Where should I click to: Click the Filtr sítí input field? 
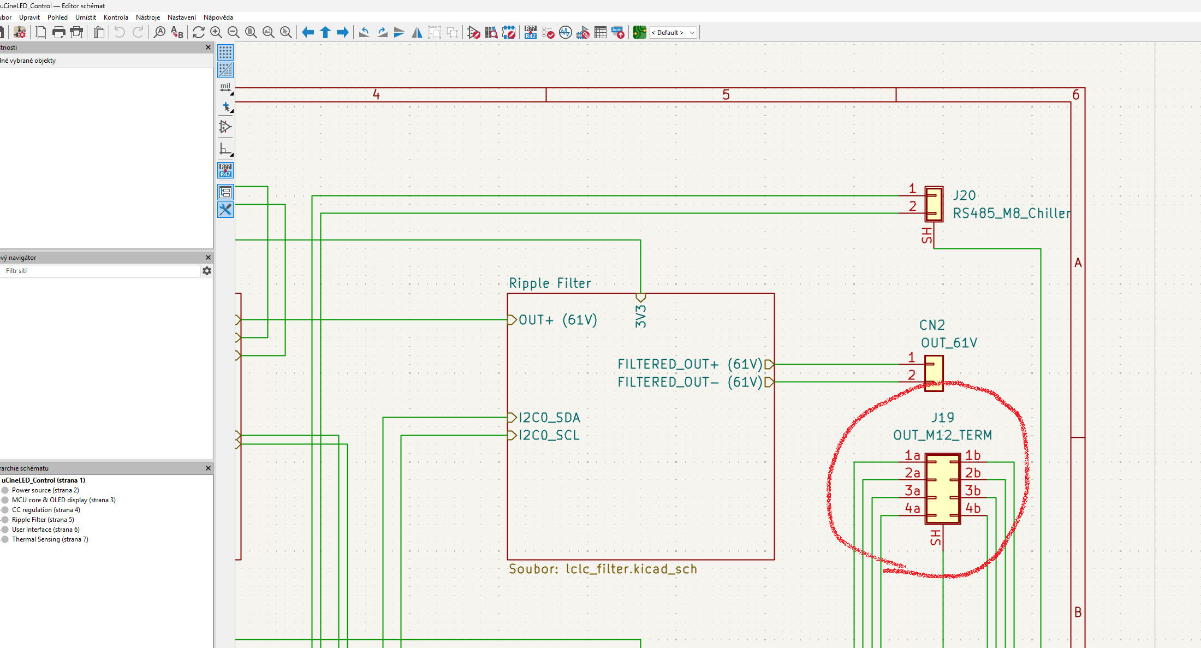click(x=101, y=271)
